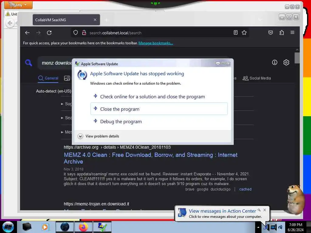Screen dimensions: 311x233
Task: Click the brave engine label
Action: point(190,189)
